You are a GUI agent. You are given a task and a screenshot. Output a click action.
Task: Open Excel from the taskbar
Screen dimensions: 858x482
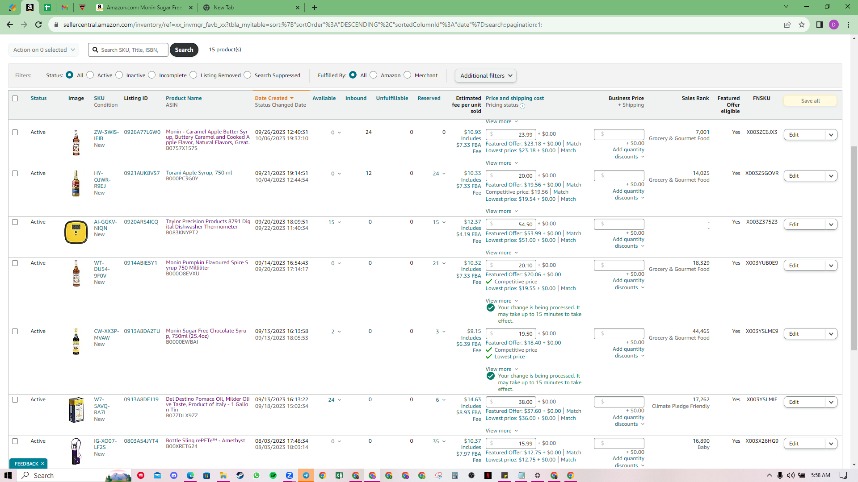coord(339,475)
